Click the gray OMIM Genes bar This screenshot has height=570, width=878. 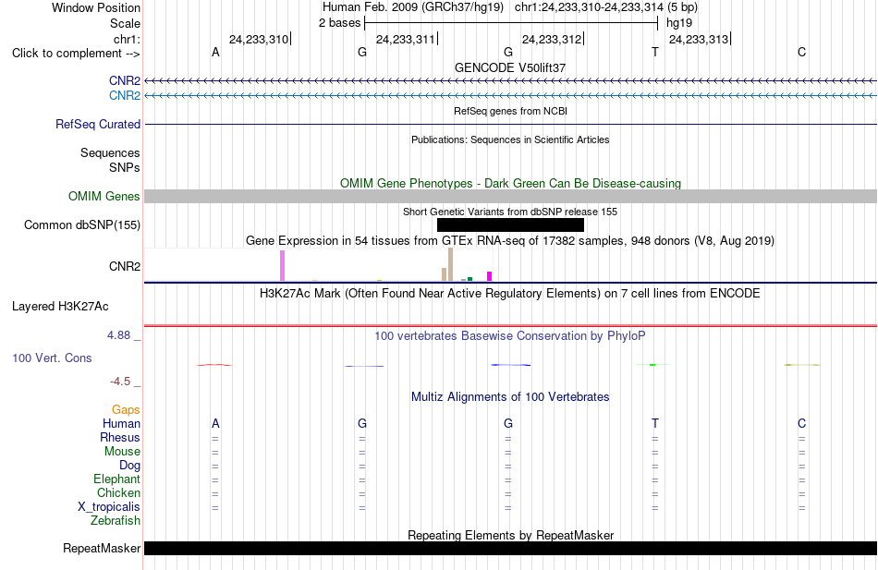click(x=510, y=196)
